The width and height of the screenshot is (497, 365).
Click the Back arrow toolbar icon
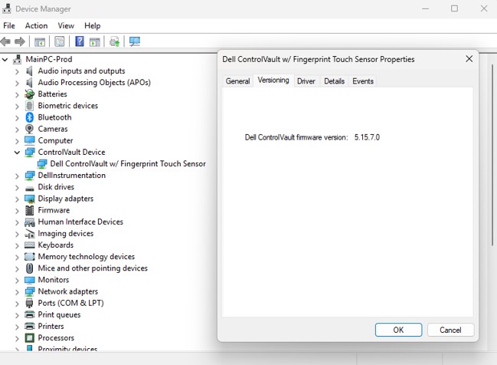[5, 41]
